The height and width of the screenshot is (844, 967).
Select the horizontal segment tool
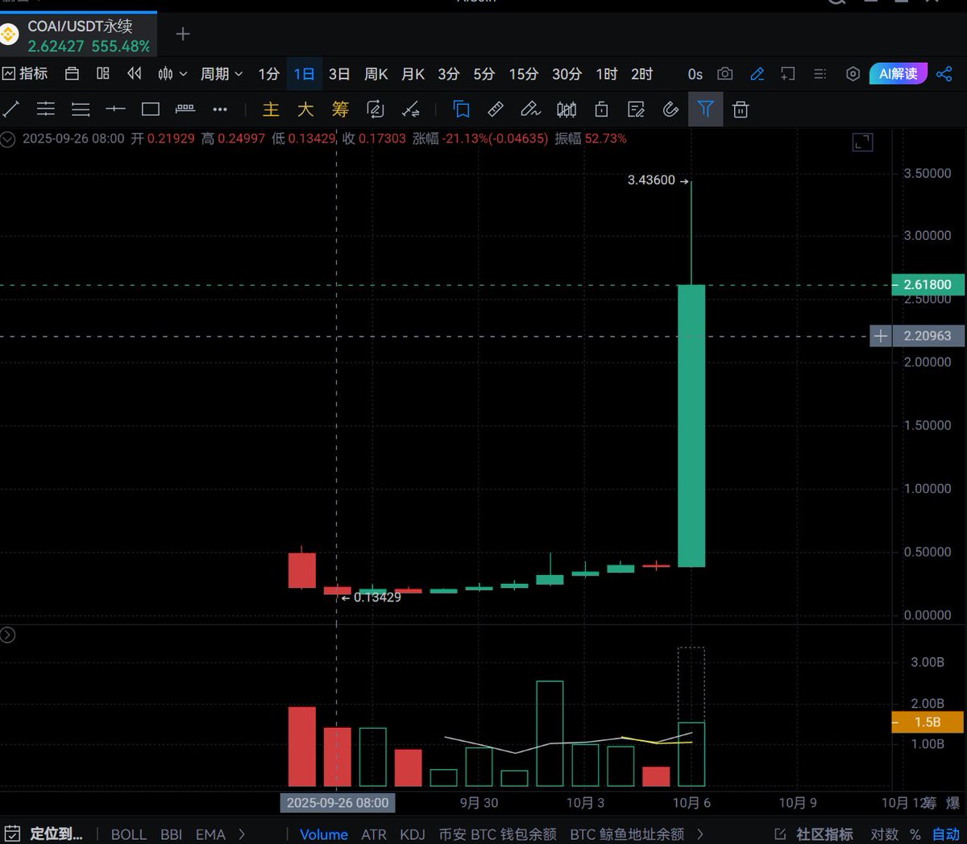[115, 110]
